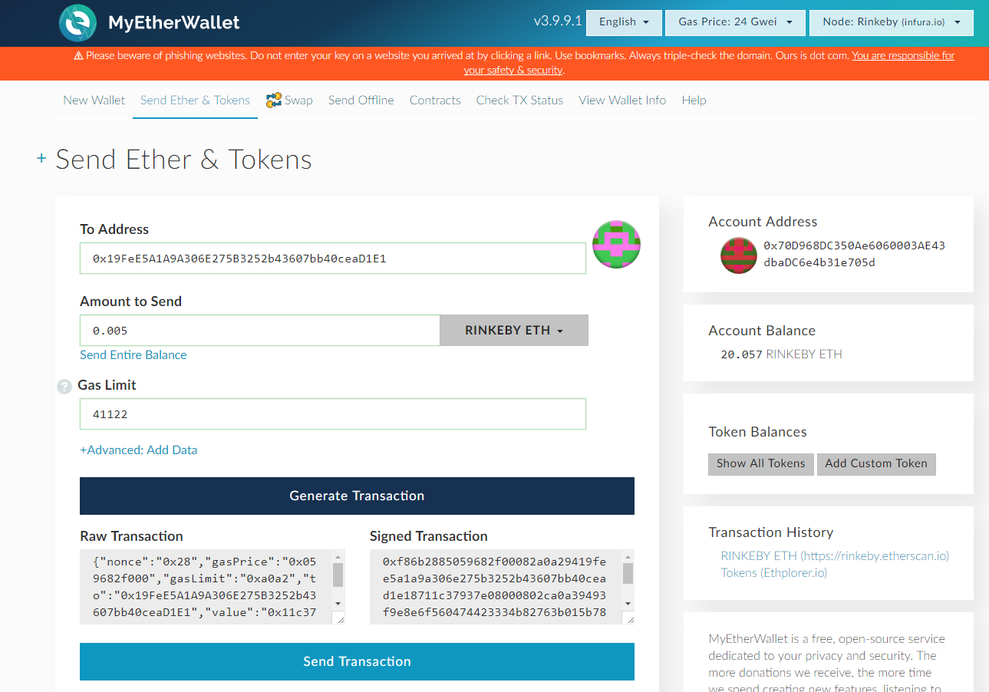This screenshot has height=692, width=989.
Task: Click the Signed Transaction label
Action: 429,536
